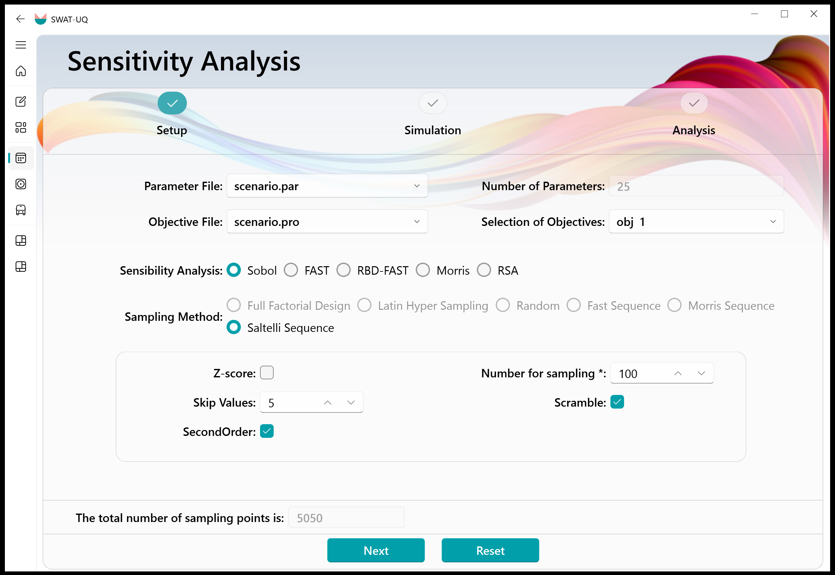835x575 pixels.
Task: Open the edit pencil sidebar icon
Action: [x=20, y=102]
